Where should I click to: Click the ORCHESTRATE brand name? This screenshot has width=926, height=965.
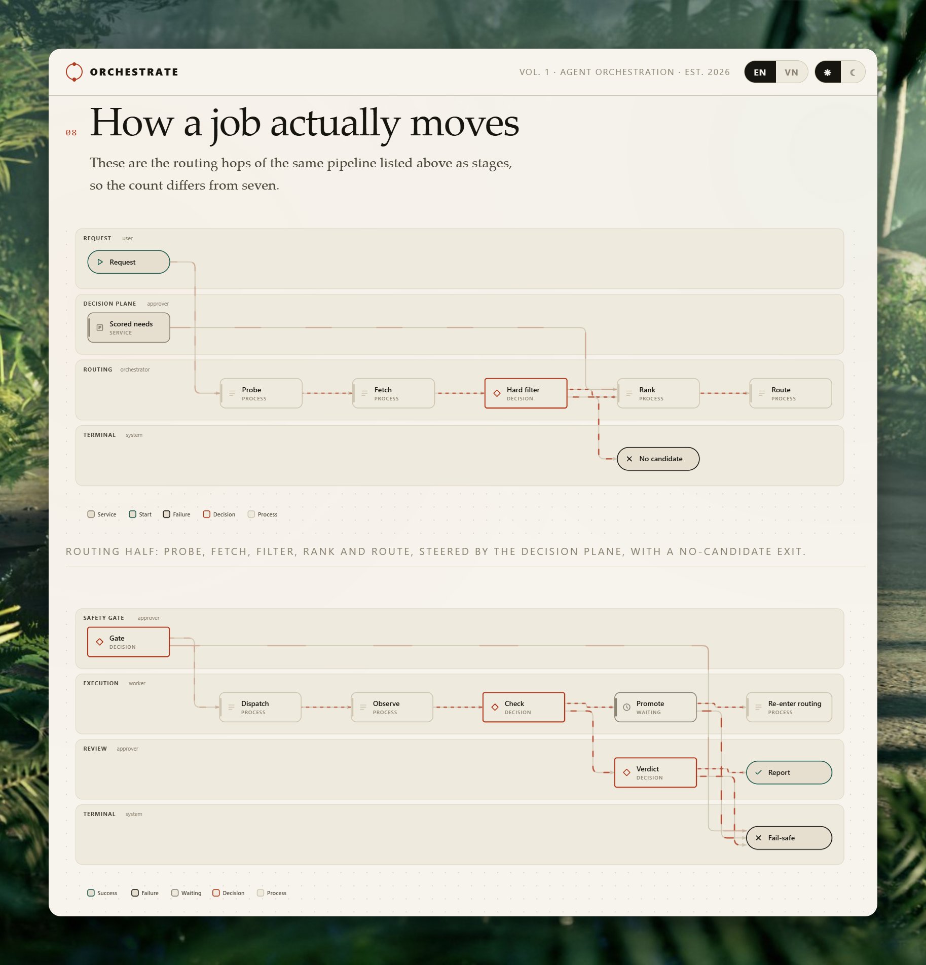134,72
